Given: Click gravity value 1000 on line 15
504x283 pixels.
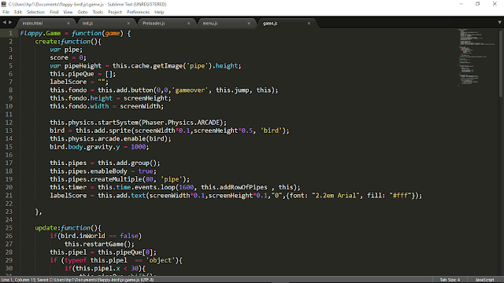Looking at the screenshot, I should pyautogui.click(x=139, y=147).
